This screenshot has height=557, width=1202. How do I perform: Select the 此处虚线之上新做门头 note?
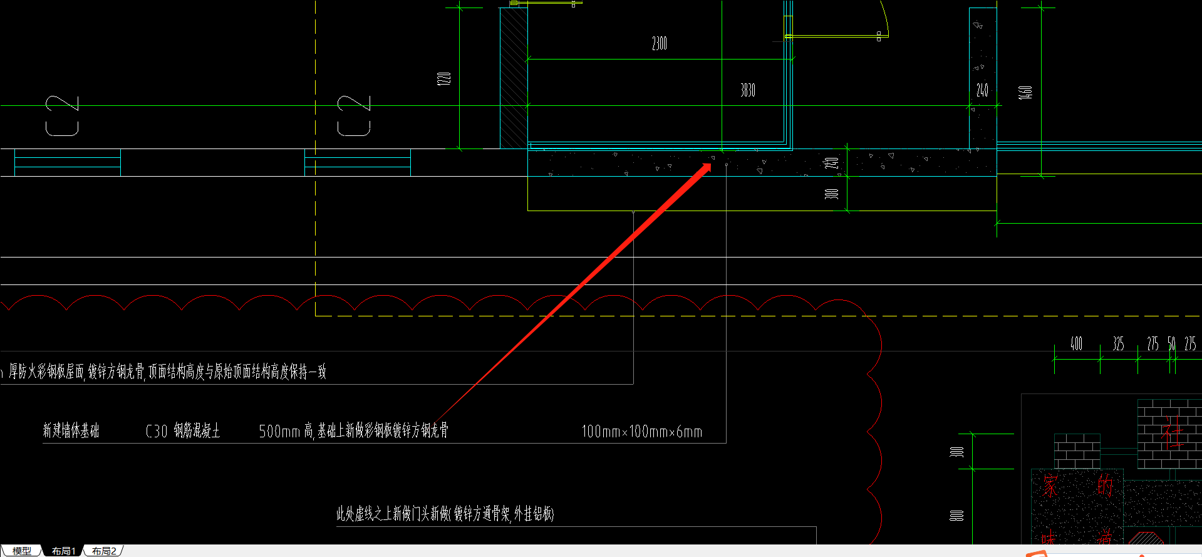point(445,514)
